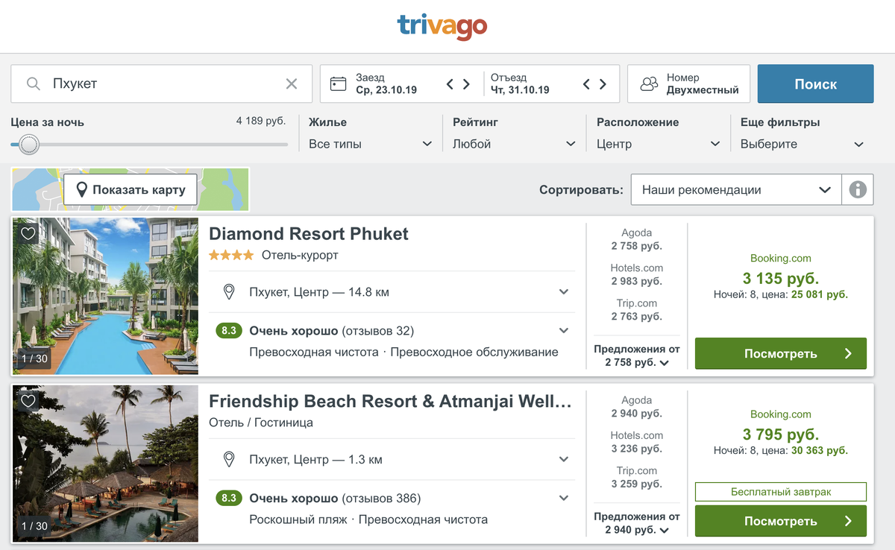Select Agoda 2 758 руб. offer
The height and width of the screenshot is (550, 895).
[x=636, y=239]
